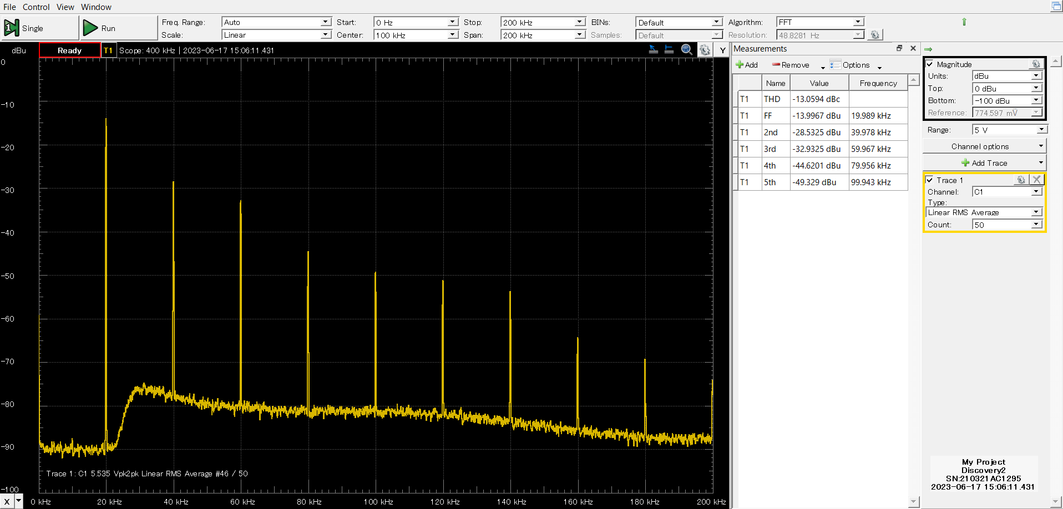Click the scroll down arrow of Measurements panel
Image resolution: width=1063 pixels, height=509 pixels.
(914, 501)
